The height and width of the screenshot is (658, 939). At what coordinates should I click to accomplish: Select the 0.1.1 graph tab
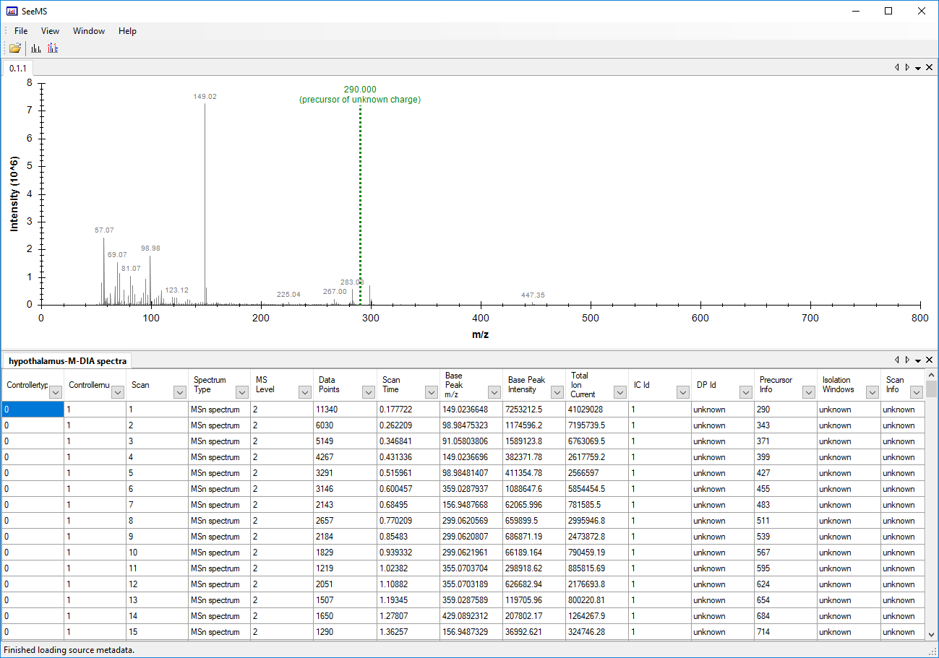click(18, 68)
